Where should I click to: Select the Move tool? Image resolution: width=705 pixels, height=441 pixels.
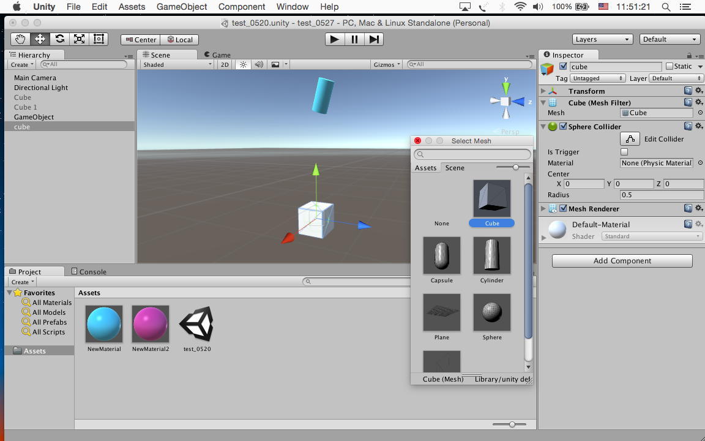pos(40,39)
